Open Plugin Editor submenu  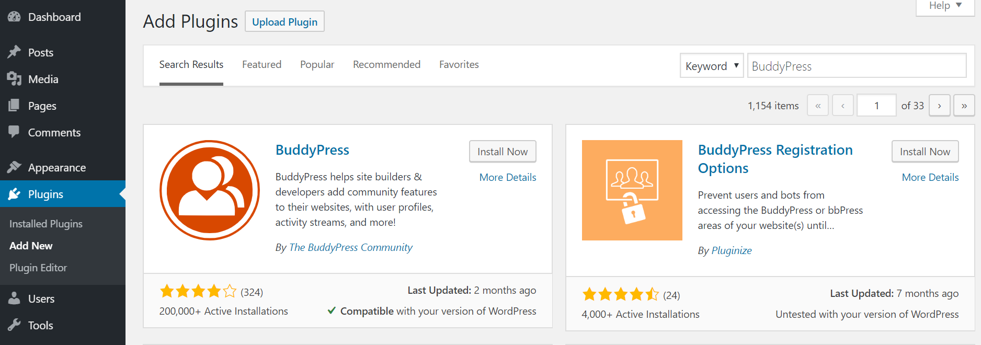point(38,268)
